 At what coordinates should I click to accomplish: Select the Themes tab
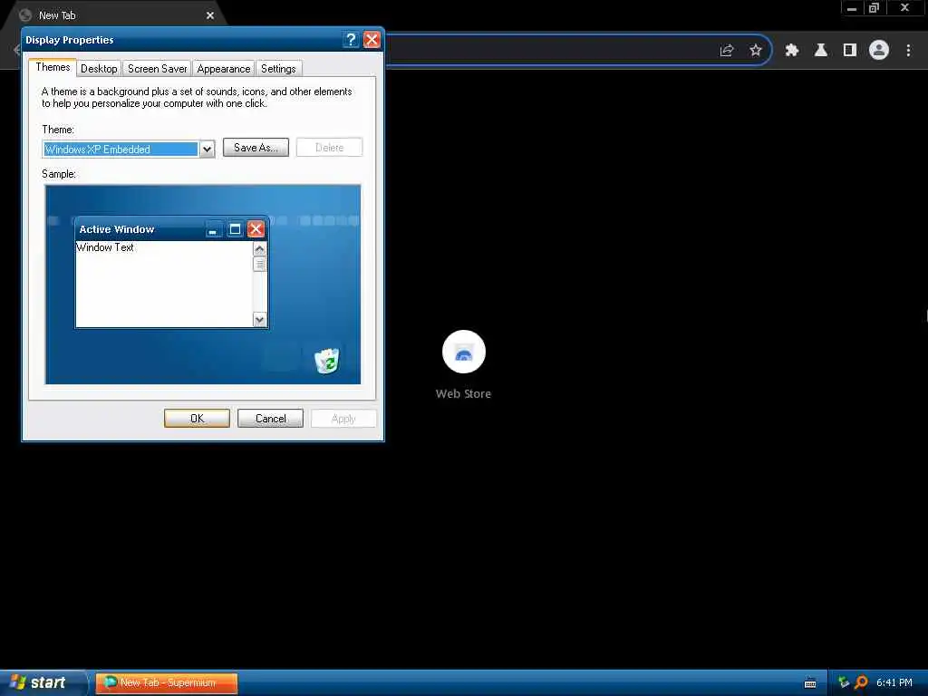53,67
